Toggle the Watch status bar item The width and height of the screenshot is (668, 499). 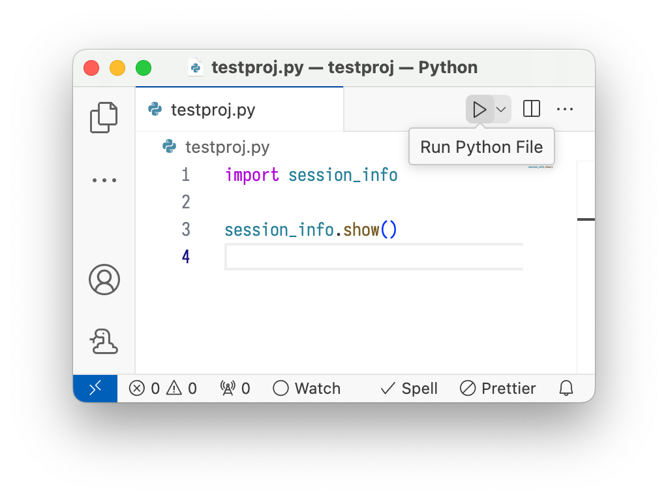click(x=307, y=389)
